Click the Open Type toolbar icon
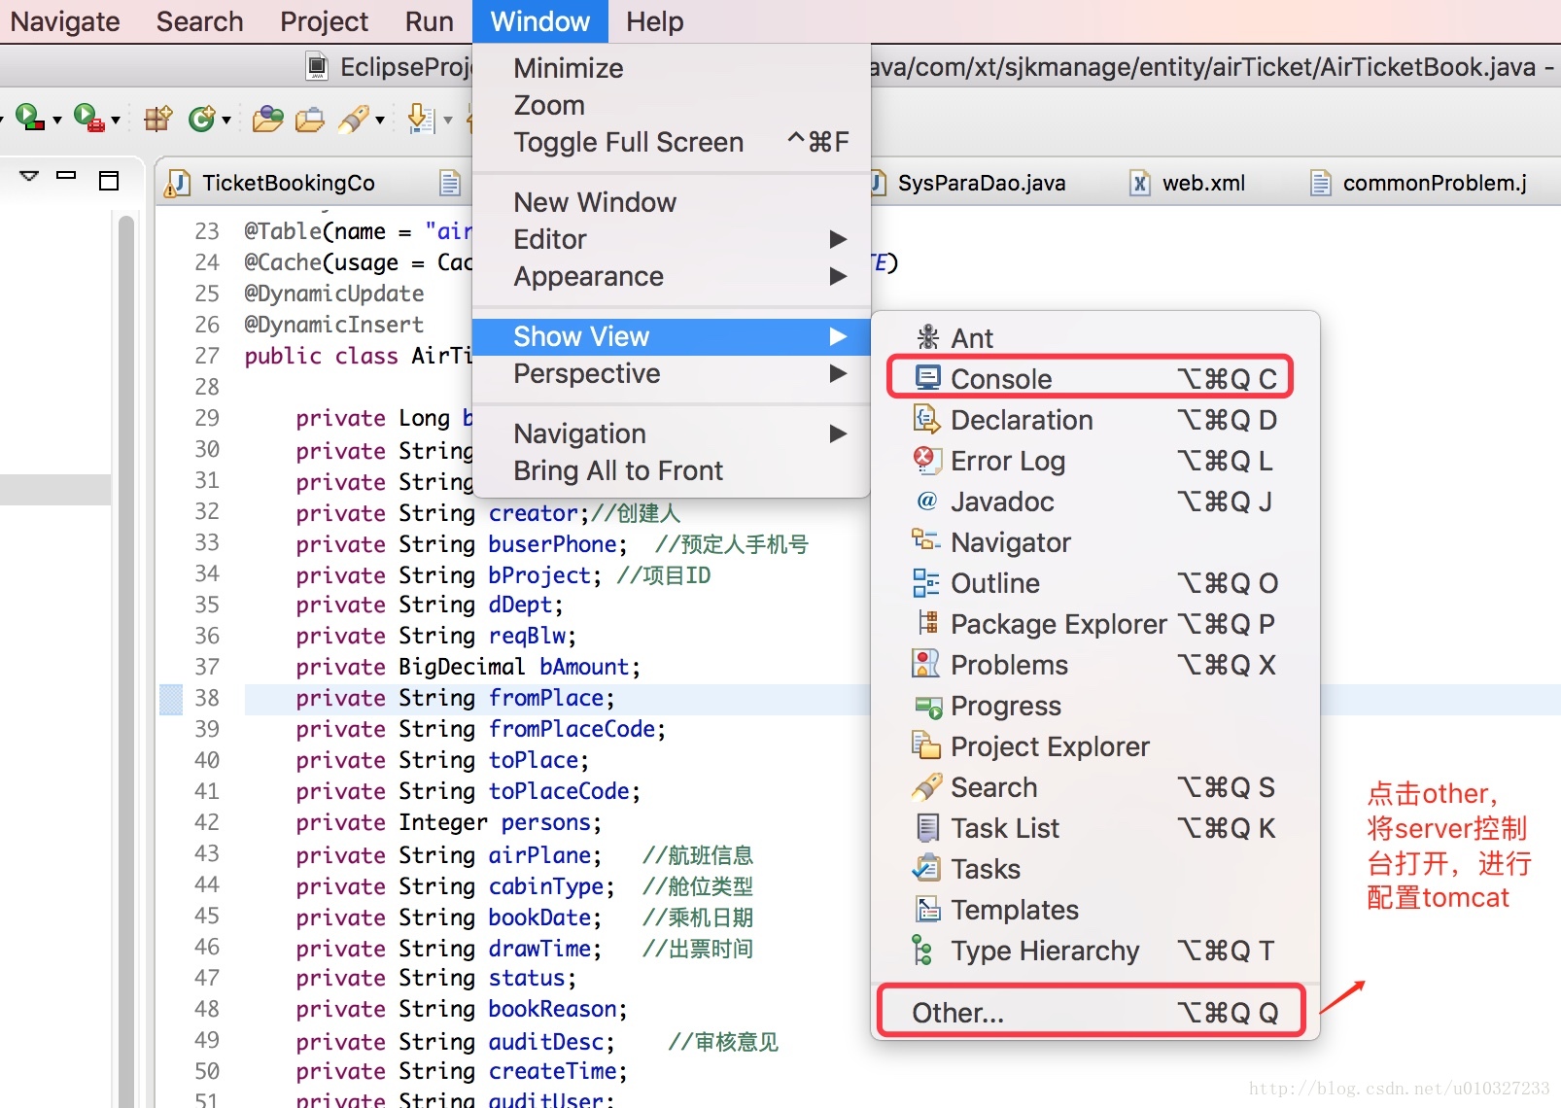The height and width of the screenshot is (1108, 1561). (x=267, y=119)
